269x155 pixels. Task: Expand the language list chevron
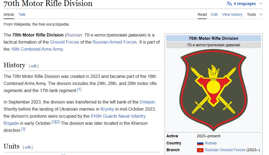(261, 4)
